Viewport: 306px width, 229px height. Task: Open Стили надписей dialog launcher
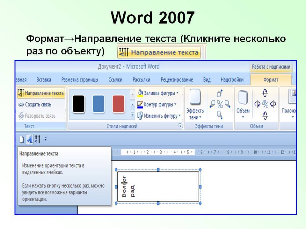180,126
